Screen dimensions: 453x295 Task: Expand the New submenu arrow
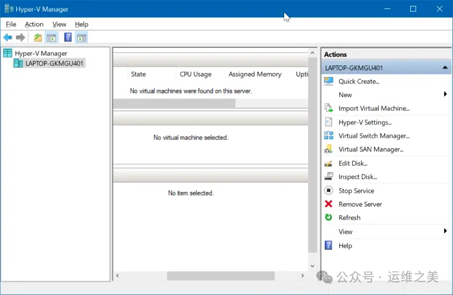coord(445,94)
